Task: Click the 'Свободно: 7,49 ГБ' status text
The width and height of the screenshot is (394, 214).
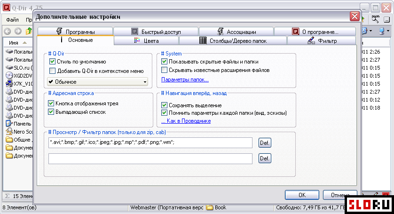Action: 311,207
